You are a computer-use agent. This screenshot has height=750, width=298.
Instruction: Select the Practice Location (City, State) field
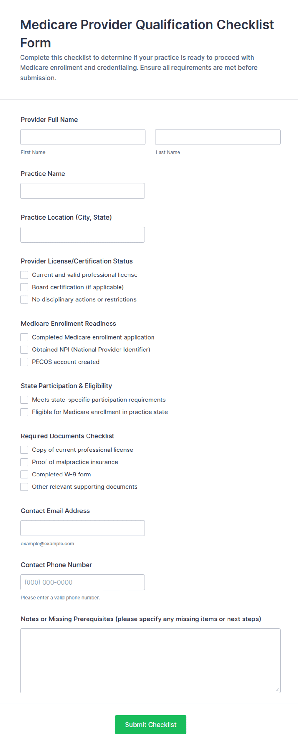click(x=82, y=235)
